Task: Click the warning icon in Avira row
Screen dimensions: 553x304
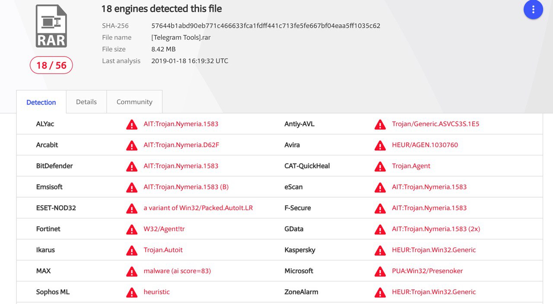Action: 380,145
